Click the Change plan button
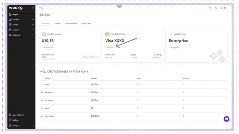239x134 pixels. (175, 47)
